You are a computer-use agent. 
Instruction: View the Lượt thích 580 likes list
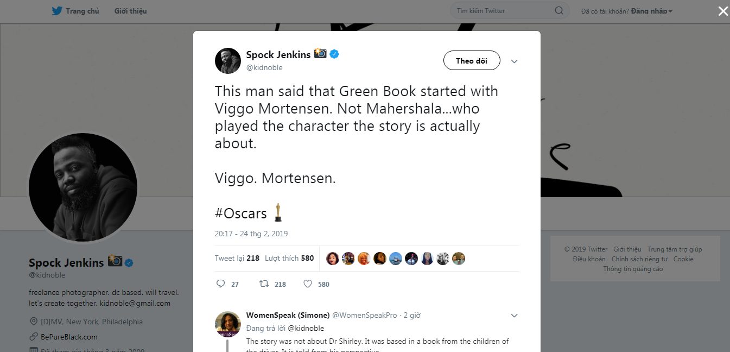(x=289, y=258)
